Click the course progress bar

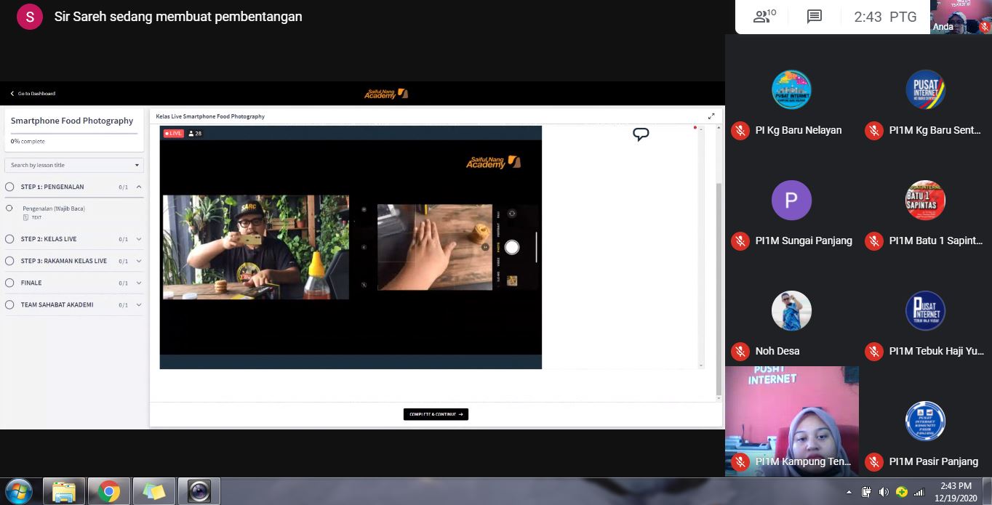coord(74,134)
